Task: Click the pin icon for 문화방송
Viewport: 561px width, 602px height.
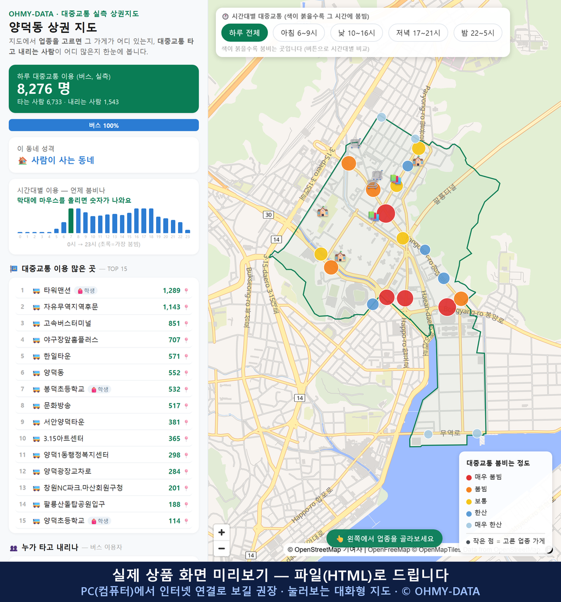Action: tap(186, 406)
